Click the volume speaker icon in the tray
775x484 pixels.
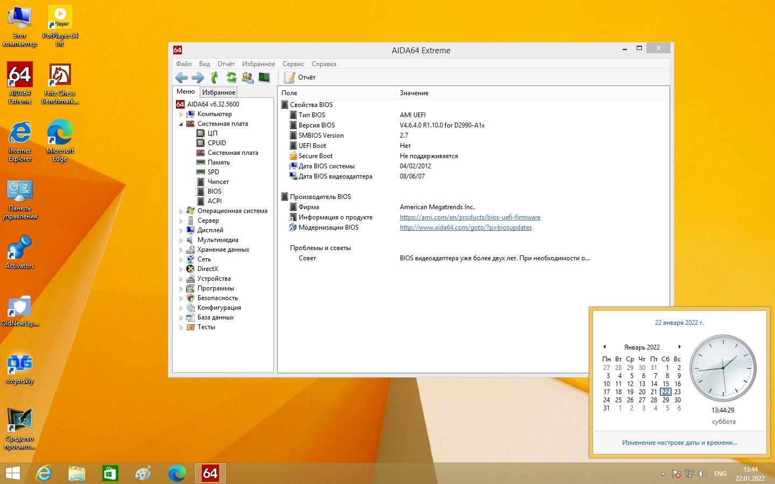(702, 474)
